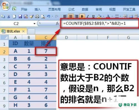Open fill color dropdown arrow
The height and width of the screenshot is (110, 139).
click(103, 17)
